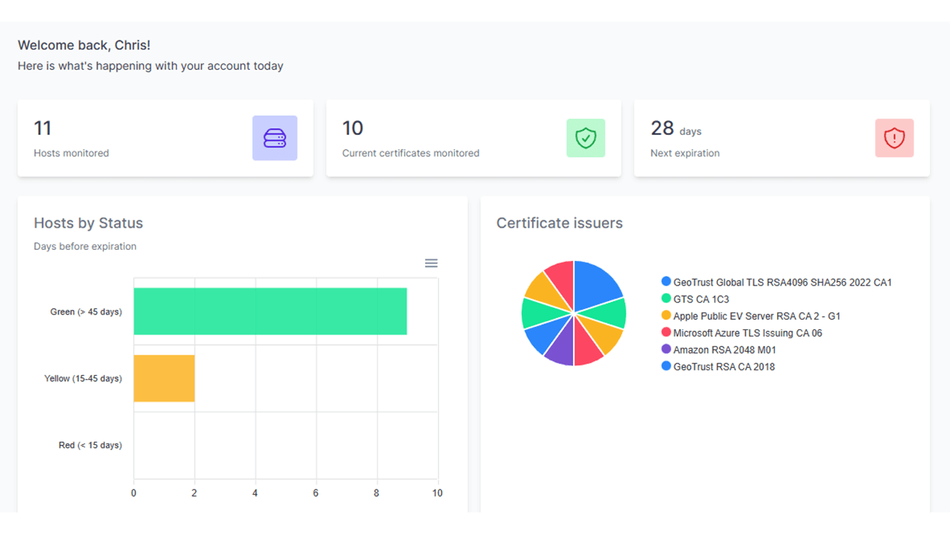Click the Days before expiration subtitle
This screenshot has width=950, height=534.
click(x=85, y=246)
